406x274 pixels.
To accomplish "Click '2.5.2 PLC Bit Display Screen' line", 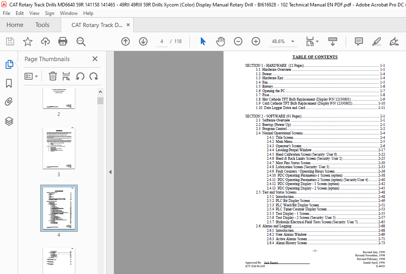I will pos(326,201).
